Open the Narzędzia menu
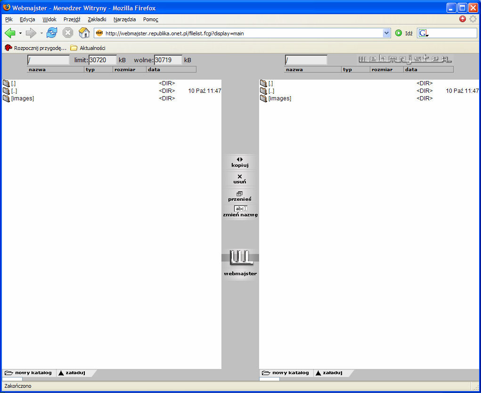Image resolution: width=481 pixels, height=393 pixels. (x=124, y=19)
